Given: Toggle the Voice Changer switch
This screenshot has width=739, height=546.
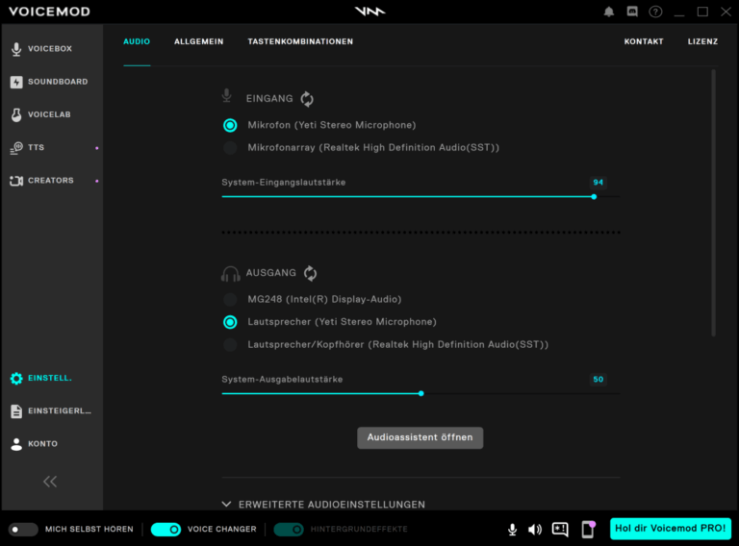Looking at the screenshot, I should pos(166,530).
